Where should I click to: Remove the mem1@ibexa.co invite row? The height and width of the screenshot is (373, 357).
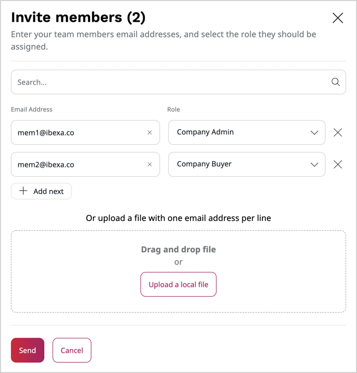(x=337, y=132)
